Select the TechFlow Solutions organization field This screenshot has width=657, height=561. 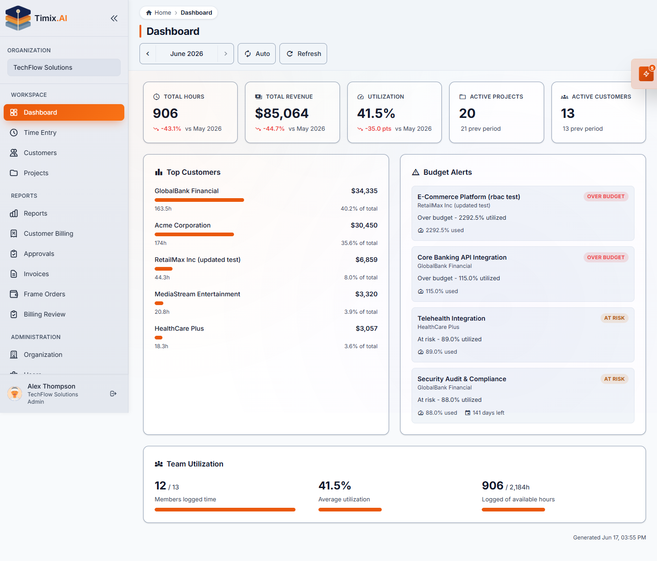pyautogui.click(x=64, y=67)
